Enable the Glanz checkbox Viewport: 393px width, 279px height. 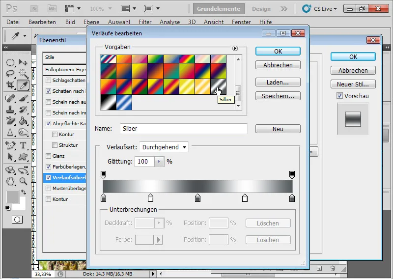(48, 156)
